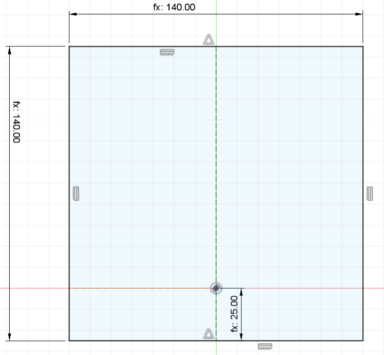384x355 pixels.
Task: Click the right edge line of the rectangle
Action: 363,128
